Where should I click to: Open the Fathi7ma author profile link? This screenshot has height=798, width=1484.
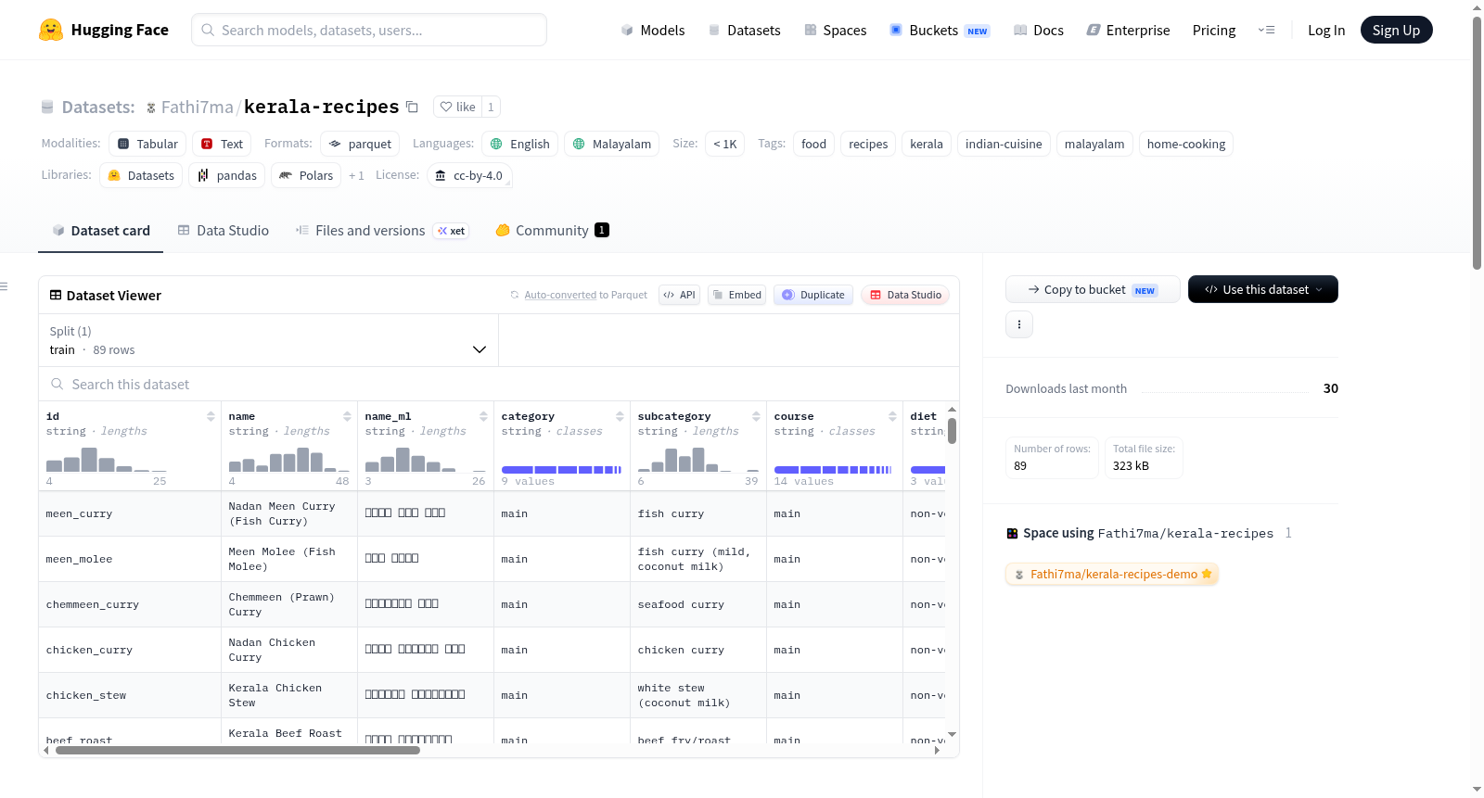point(197,108)
